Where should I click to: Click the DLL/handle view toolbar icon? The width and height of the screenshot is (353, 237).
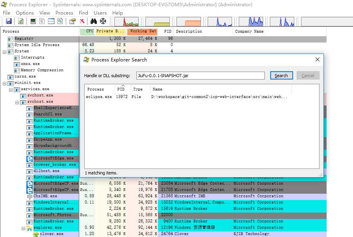point(60,21)
